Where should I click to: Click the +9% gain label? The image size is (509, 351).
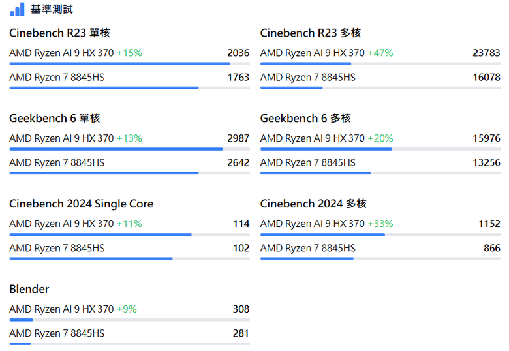(x=127, y=309)
